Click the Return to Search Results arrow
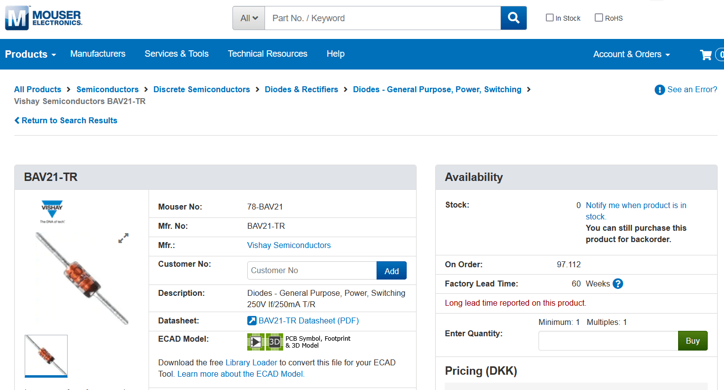This screenshot has width=724, height=390. (17, 120)
